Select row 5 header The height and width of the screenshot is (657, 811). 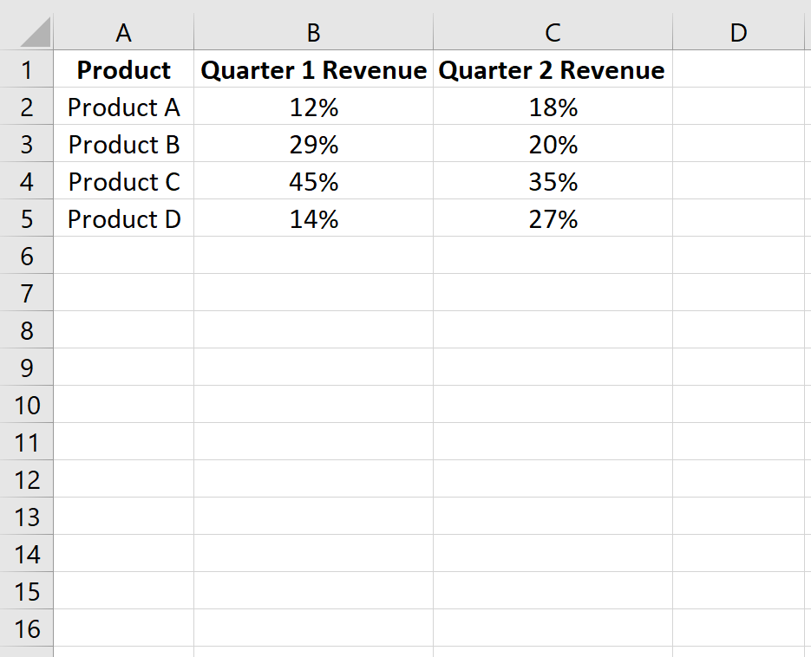point(26,218)
